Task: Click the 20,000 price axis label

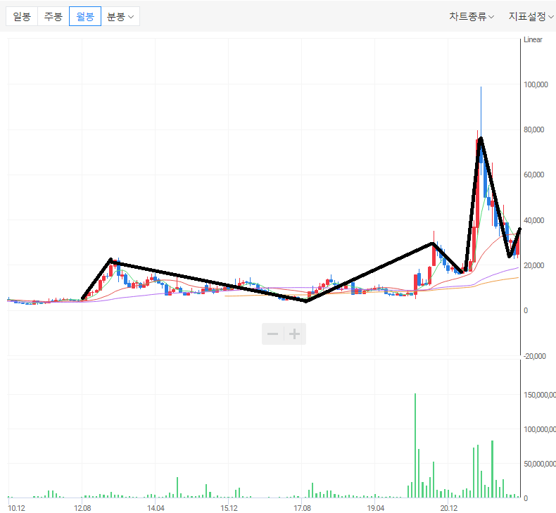Action: pyautogui.click(x=534, y=265)
